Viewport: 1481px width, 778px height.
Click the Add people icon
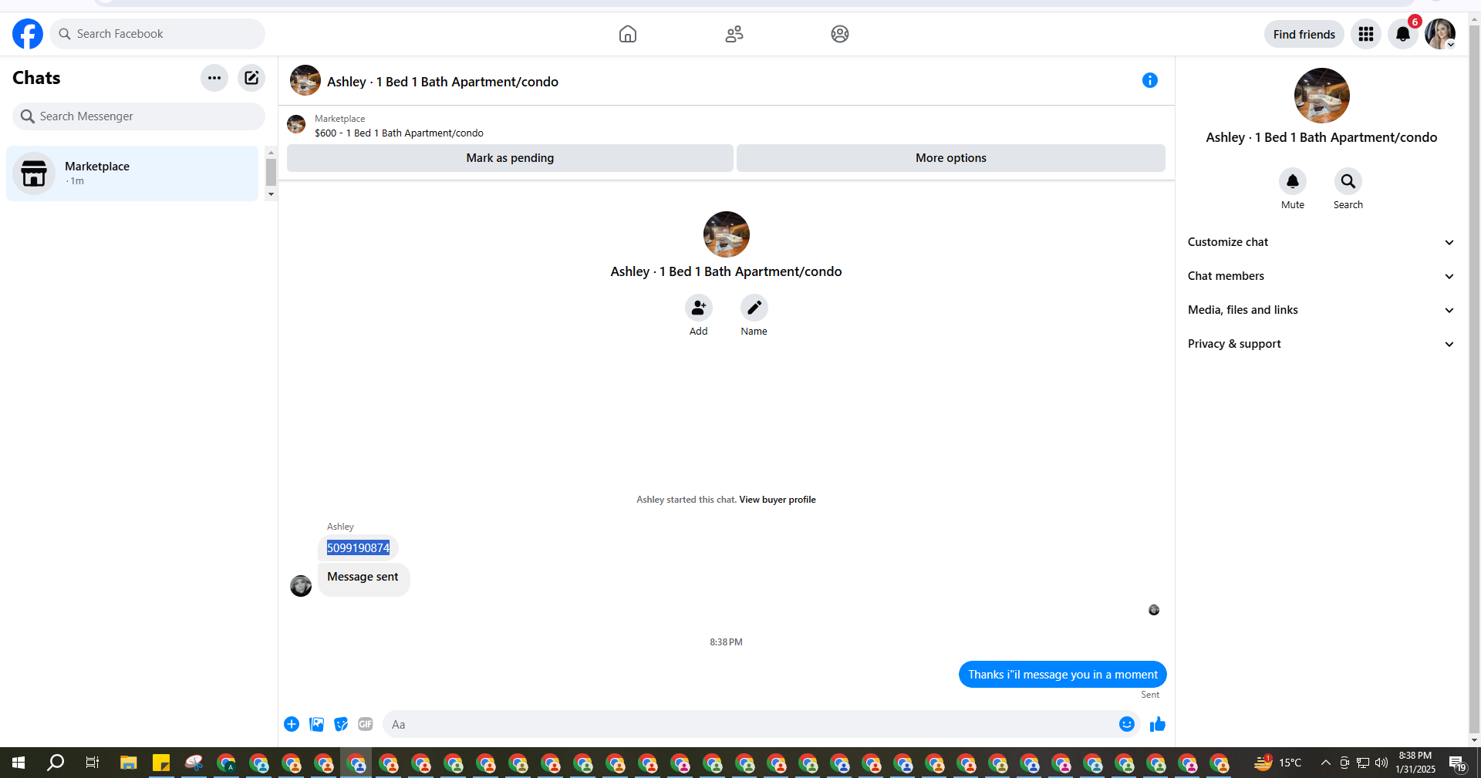[699, 308]
